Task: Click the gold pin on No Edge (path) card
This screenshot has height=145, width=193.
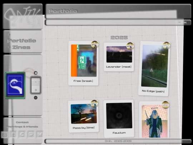Action: point(167,45)
